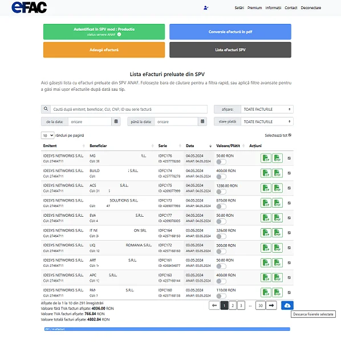The width and height of the screenshot is (341, 349).
Task: Download PDF for invoice IDFC177
Action: click(x=277, y=218)
